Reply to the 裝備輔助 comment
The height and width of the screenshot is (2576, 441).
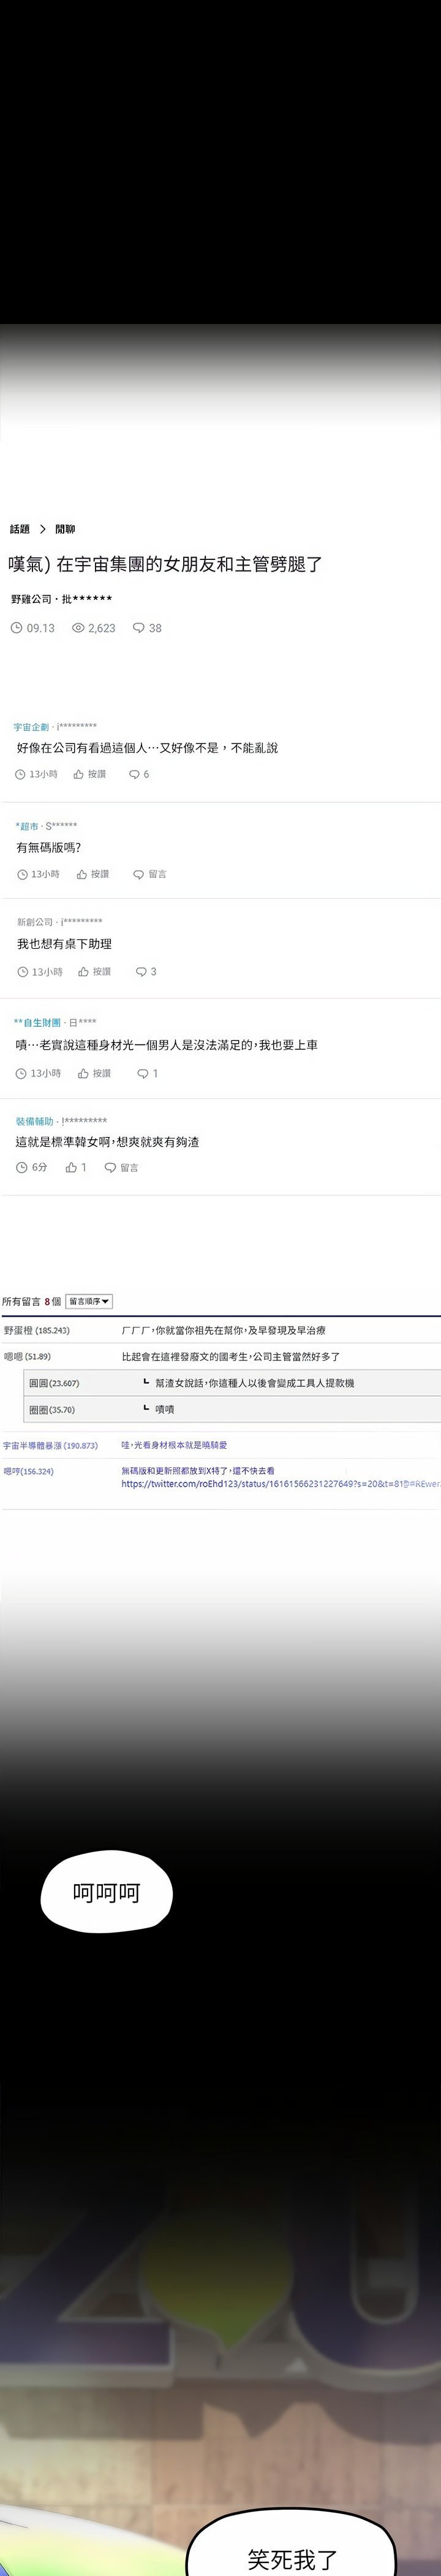122,1167
